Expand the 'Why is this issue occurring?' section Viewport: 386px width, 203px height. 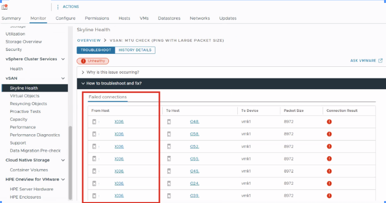pyautogui.click(x=83, y=72)
